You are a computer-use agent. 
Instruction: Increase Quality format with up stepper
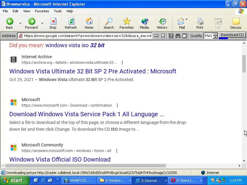click(x=215, y=35)
